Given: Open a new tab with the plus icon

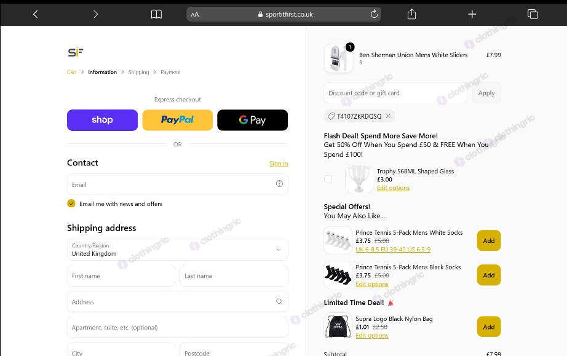Looking at the screenshot, I should click(472, 14).
